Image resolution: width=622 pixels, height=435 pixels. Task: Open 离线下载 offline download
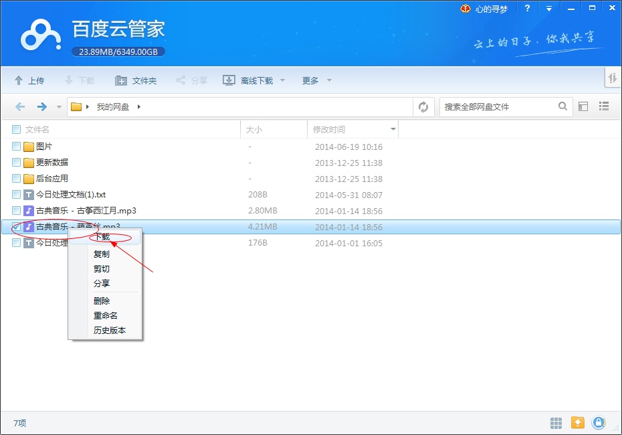[x=248, y=80]
